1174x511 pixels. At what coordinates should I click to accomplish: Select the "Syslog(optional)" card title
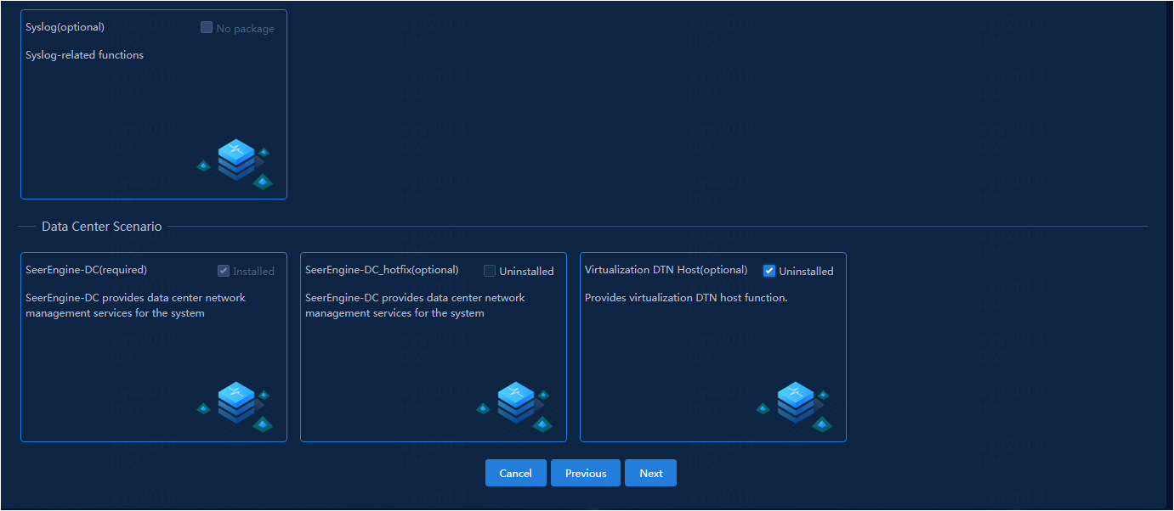[x=65, y=27]
